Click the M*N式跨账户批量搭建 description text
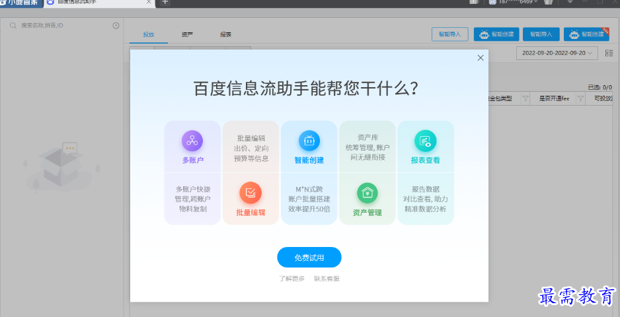 [x=309, y=199]
